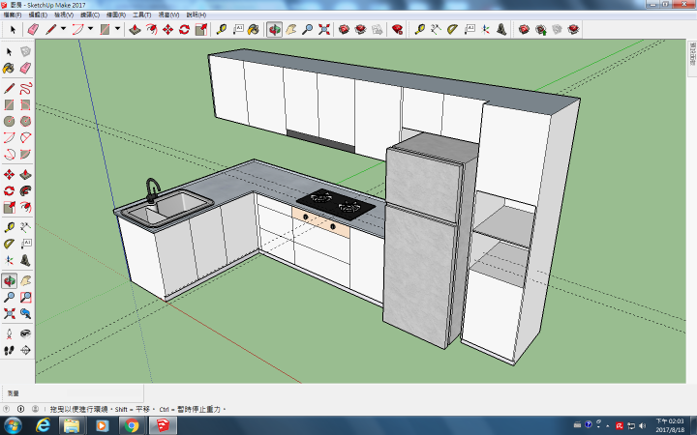
Task: Click Zoom Extents in top toolbar
Action: coord(324,30)
